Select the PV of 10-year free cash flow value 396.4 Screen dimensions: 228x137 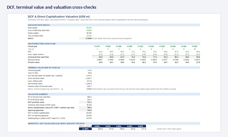(x=90, y=97)
